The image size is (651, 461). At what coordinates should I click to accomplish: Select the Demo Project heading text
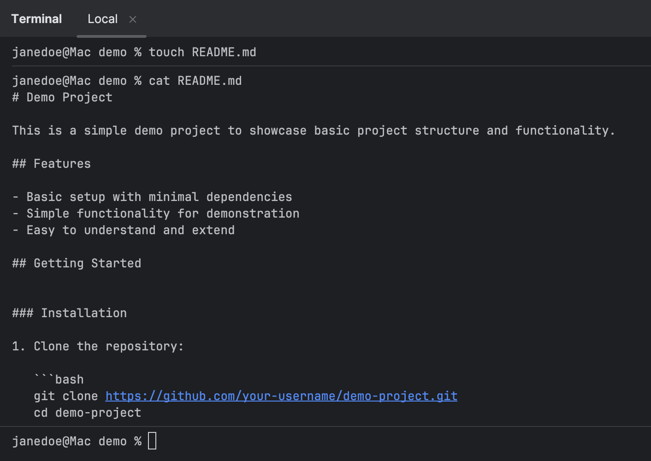click(x=62, y=97)
